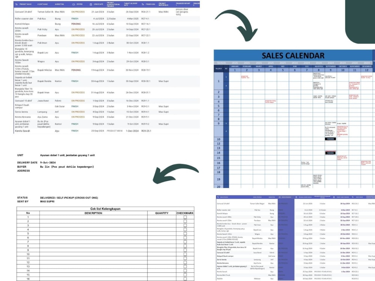Tick the checkmark box in checklist row 11
The image size is (375, 281).
185,258
